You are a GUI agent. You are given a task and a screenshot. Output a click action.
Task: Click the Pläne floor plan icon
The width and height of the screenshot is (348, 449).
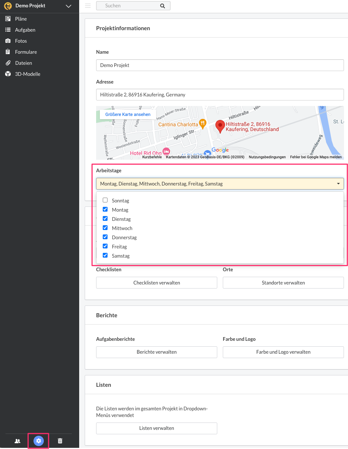[8, 19]
